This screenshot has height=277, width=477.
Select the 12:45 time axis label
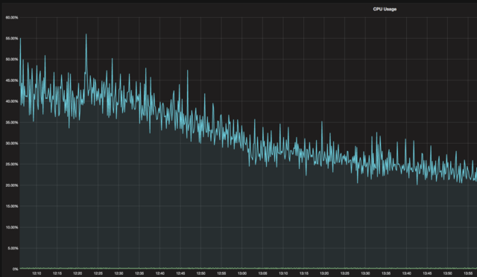[x=180, y=273]
